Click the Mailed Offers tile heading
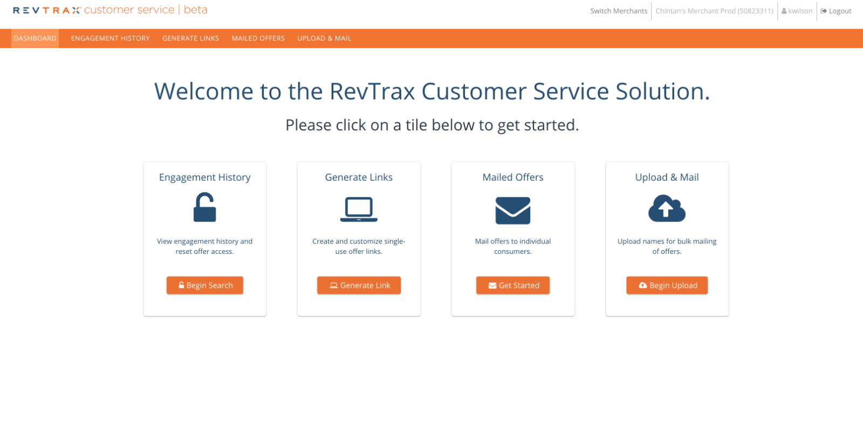Image resolution: width=863 pixels, height=442 pixels. pyautogui.click(x=513, y=177)
